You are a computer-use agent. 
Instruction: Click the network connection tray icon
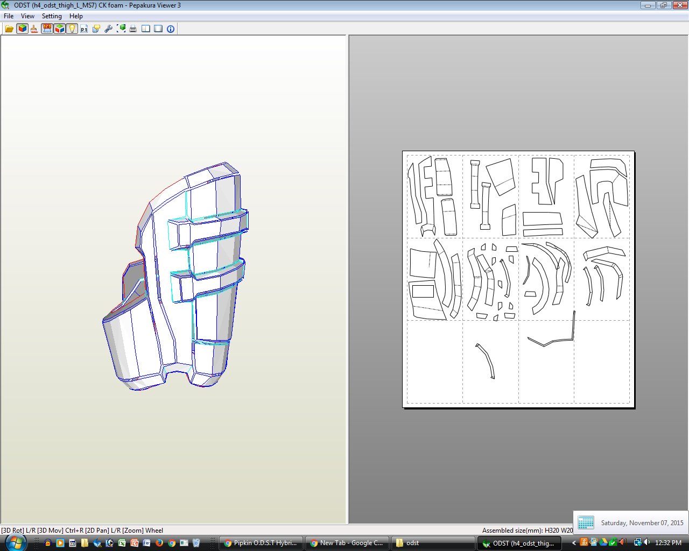point(638,542)
